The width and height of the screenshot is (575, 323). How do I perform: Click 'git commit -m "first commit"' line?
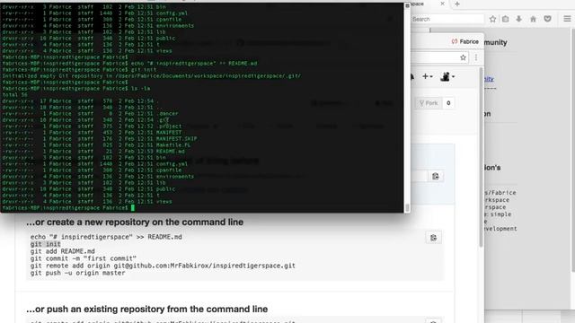[84, 258]
